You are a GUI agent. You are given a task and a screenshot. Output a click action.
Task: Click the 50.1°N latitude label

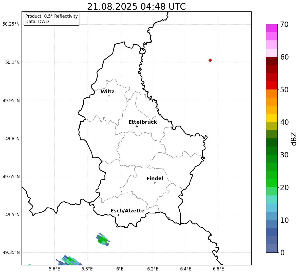pyautogui.click(x=12, y=62)
